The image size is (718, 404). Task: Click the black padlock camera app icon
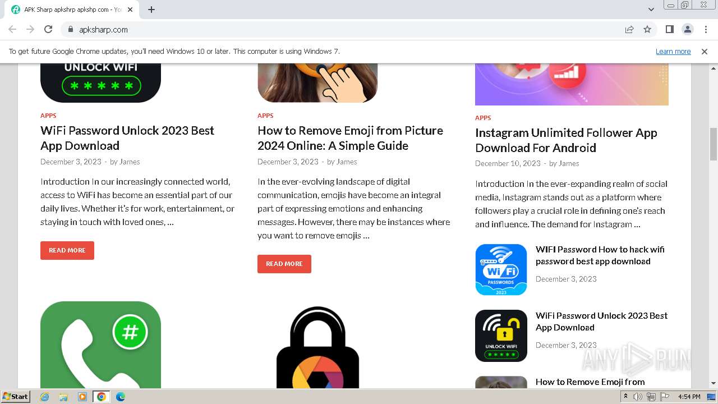pyautogui.click(x=317, y=347)
